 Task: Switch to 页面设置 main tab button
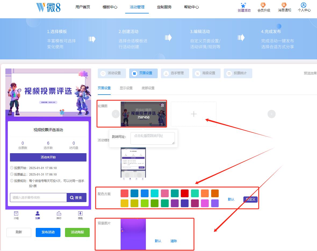point(143,73)
